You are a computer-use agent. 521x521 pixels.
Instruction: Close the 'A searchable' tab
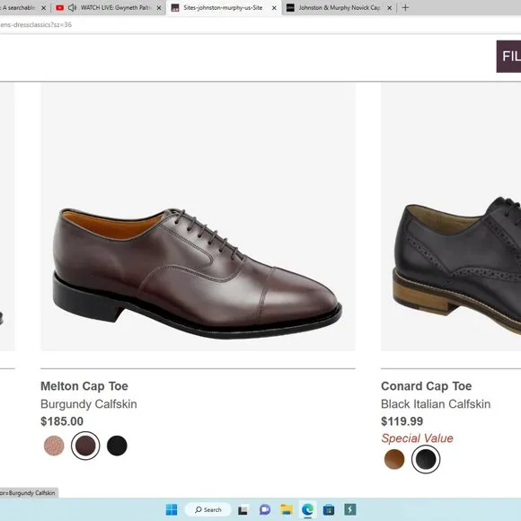coord(43,8)
